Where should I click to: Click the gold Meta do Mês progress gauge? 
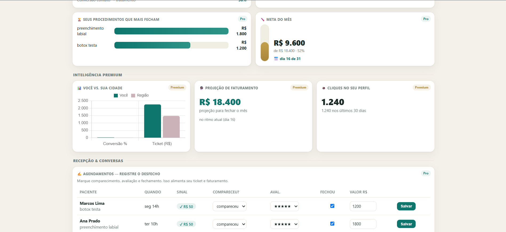[x=265, y=43]
